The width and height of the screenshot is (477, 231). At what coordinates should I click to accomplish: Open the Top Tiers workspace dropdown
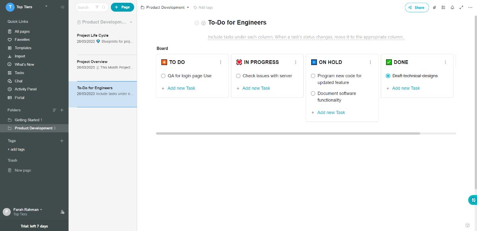point(46,7)
